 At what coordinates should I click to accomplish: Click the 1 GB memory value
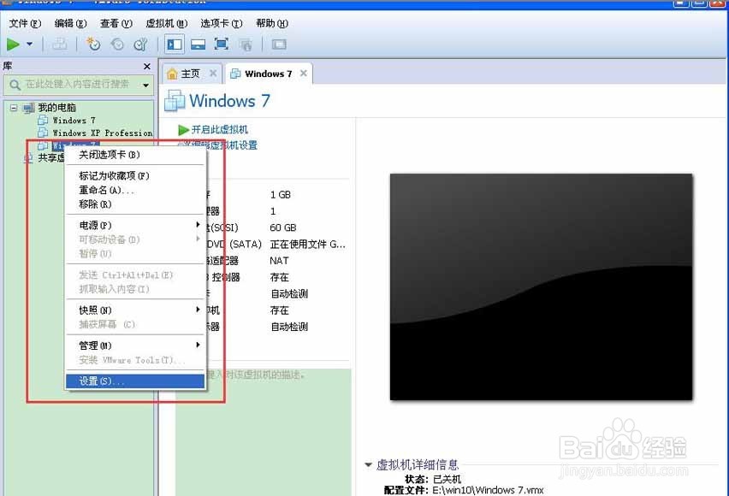coord(281,195)
